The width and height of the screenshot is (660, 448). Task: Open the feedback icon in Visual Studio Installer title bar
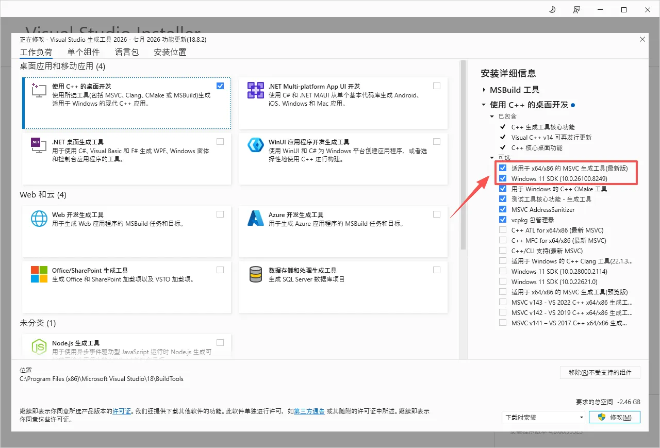point(576,10)
